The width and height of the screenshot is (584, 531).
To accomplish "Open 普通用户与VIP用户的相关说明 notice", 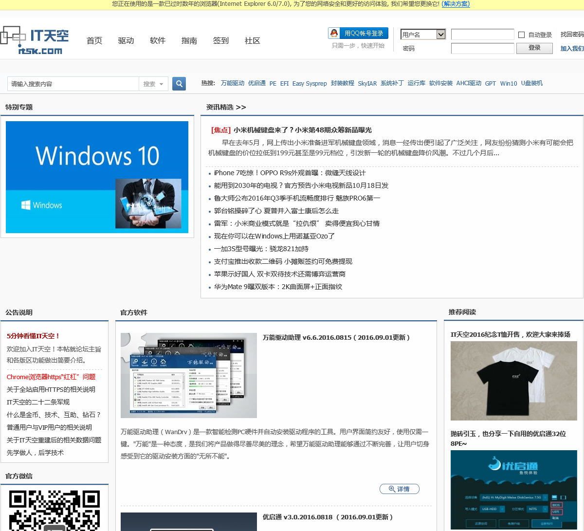I will (x=49, y=427).
